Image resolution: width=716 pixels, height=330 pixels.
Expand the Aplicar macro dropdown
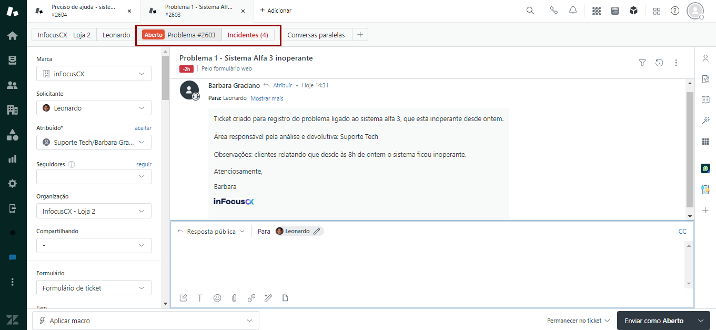click(145, 321)
